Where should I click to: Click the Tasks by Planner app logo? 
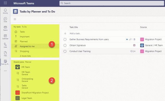click(x=15, y=11)
